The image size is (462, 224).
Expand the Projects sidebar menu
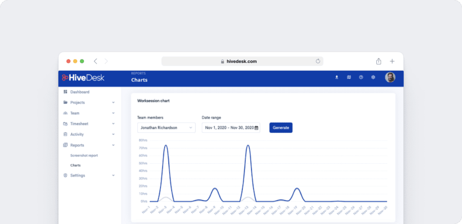pyautogui.click(x=89, y=103)
